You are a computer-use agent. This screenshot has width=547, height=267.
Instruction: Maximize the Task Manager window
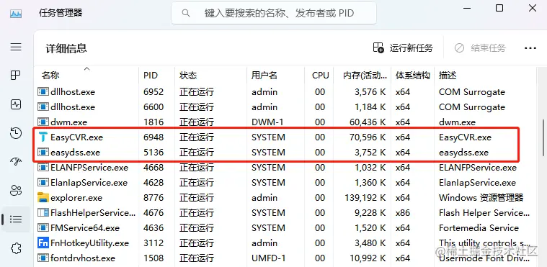(x=499, y=8)
